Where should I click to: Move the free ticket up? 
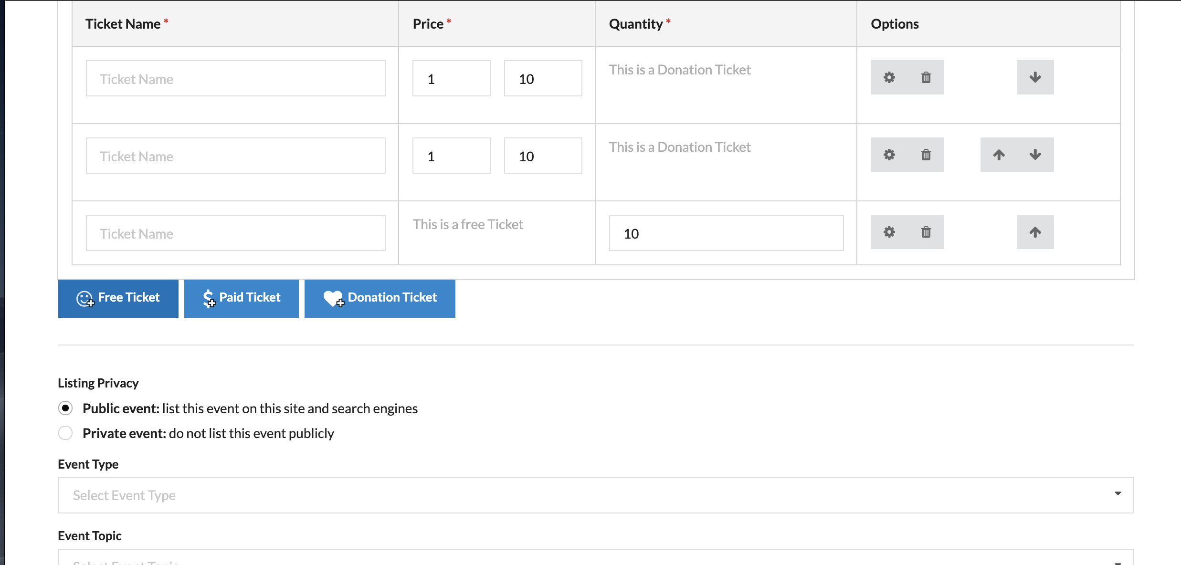1035,232
